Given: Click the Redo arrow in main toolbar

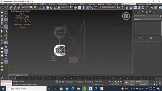Looking at the screenshot, I should tap(7, 7).
